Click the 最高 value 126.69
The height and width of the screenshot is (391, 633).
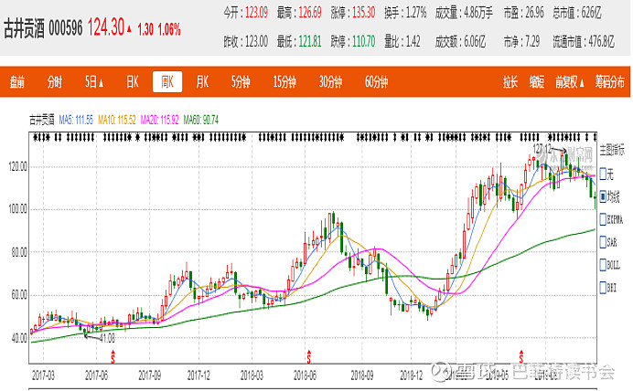tap(310, 13)
